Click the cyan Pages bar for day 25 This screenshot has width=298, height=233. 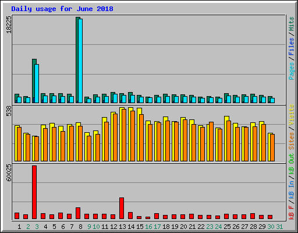pos(229,99)
